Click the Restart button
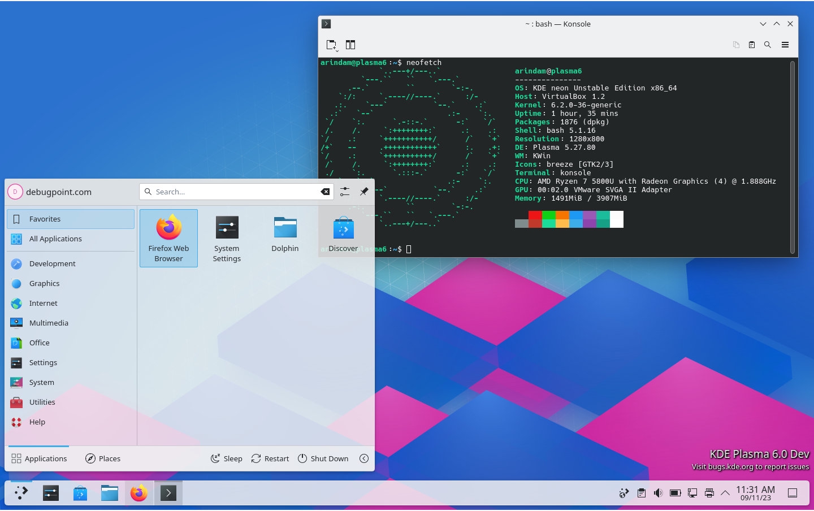The height and width of the screenshot is (511, 814). (270, 458)
